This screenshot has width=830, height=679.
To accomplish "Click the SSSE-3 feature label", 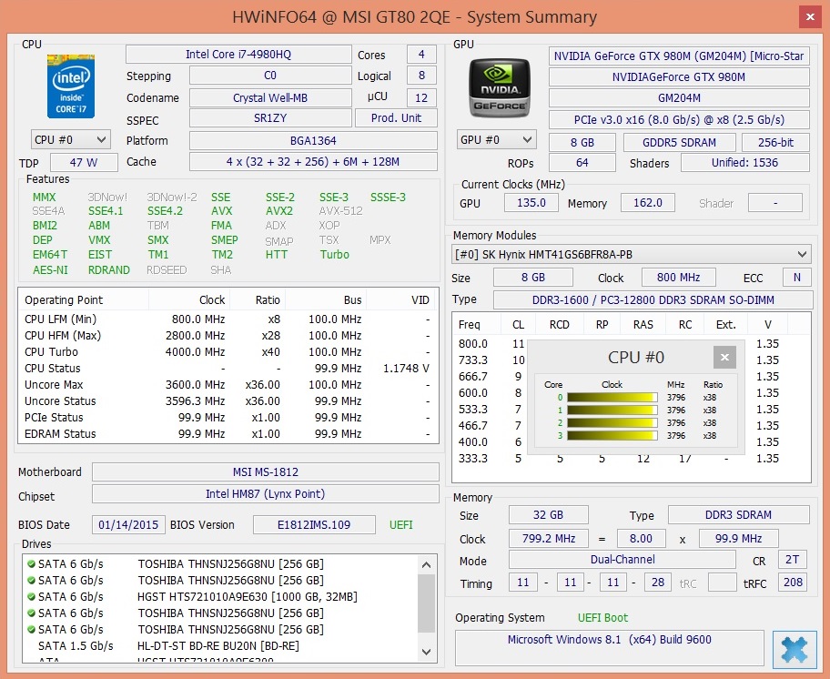I will pos(388,197).
